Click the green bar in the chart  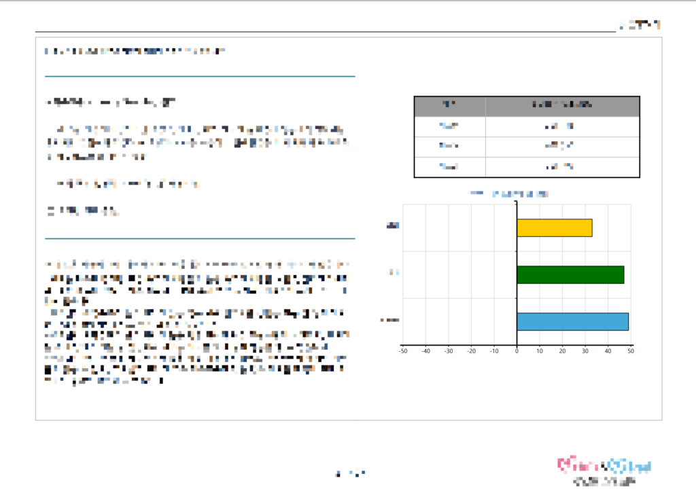click(x=570, y=274)
